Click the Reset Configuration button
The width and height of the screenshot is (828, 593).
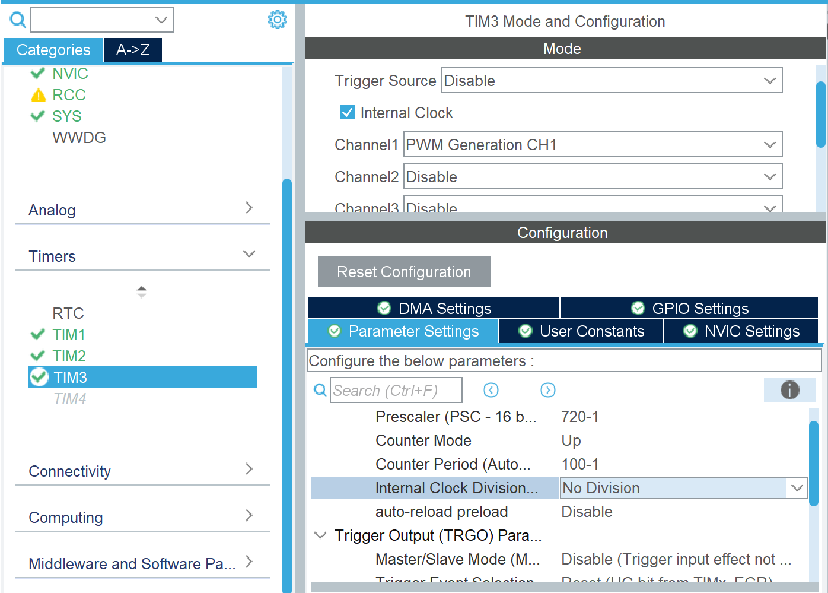click(405, 271)
